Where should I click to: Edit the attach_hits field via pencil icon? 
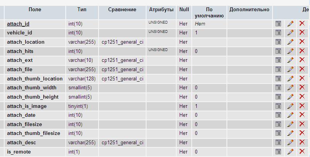(290, 51)
